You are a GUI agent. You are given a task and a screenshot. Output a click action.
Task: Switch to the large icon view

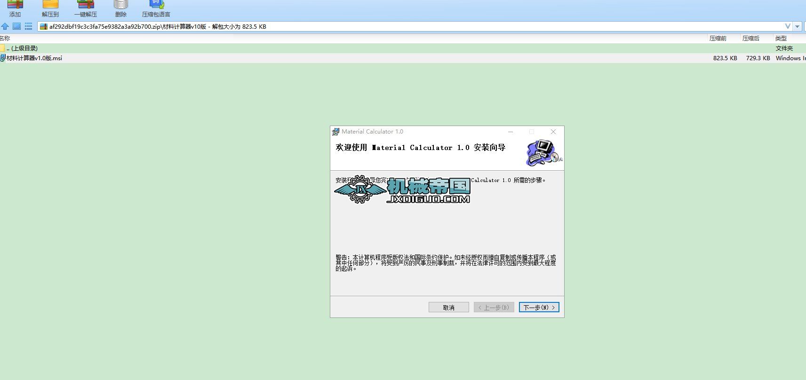(16, 26)
